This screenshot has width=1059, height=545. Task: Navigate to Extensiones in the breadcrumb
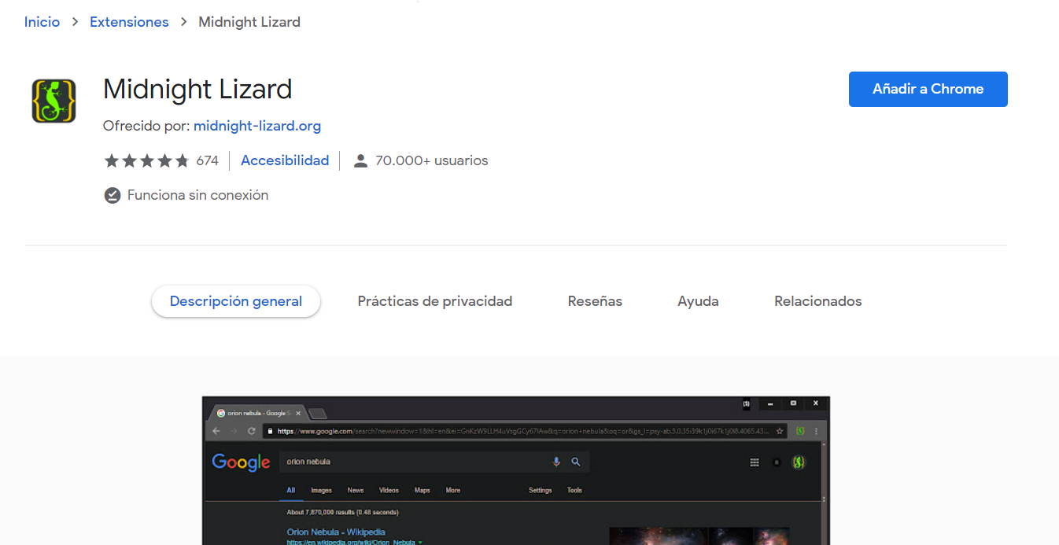point(129,22)
